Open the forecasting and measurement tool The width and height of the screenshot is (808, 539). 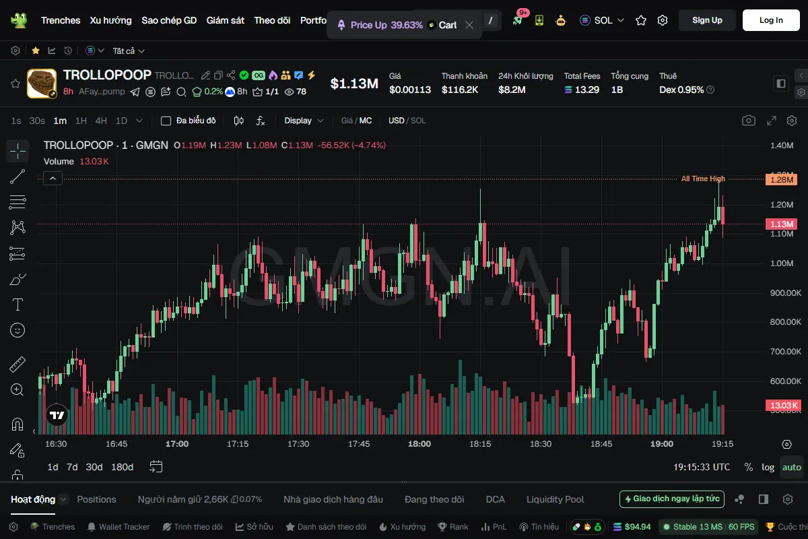18,253
